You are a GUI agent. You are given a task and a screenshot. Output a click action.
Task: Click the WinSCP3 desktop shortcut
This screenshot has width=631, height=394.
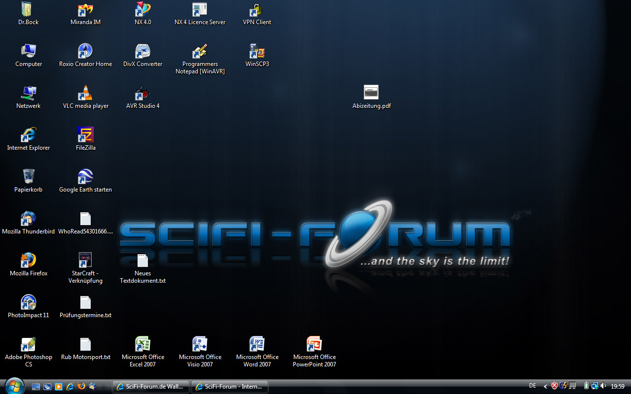pyautogui.click(x=257, y=51)
